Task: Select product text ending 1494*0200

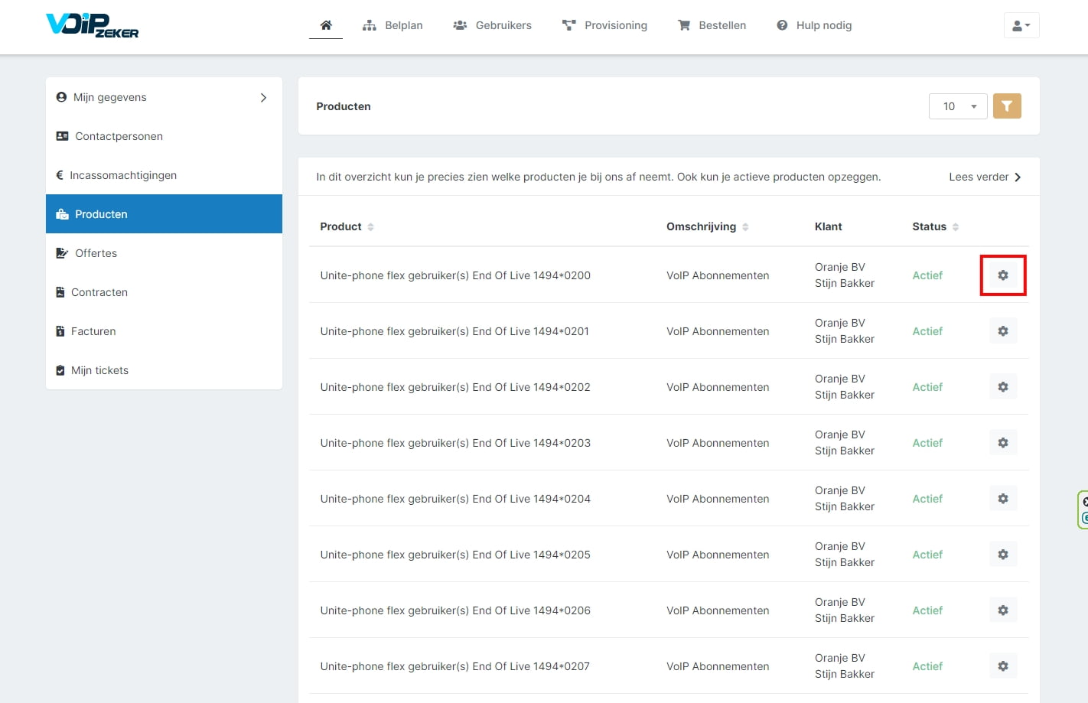Action: (x=455, y=275)
